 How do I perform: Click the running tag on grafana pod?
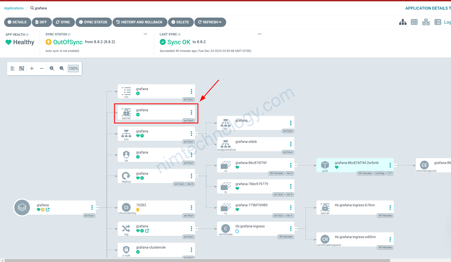(x=380, y=173)
